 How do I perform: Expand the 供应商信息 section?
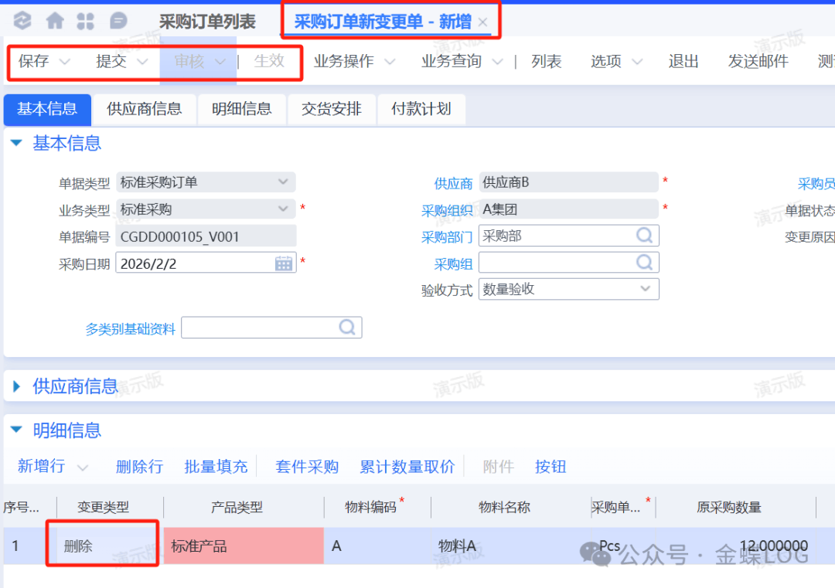(x=16, y=386)
